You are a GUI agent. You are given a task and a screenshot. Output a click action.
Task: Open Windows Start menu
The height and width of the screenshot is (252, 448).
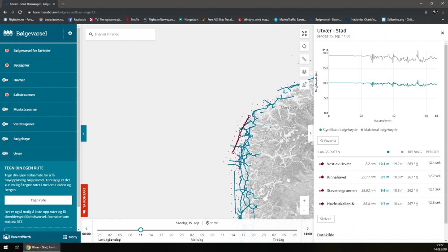(5, 247)
